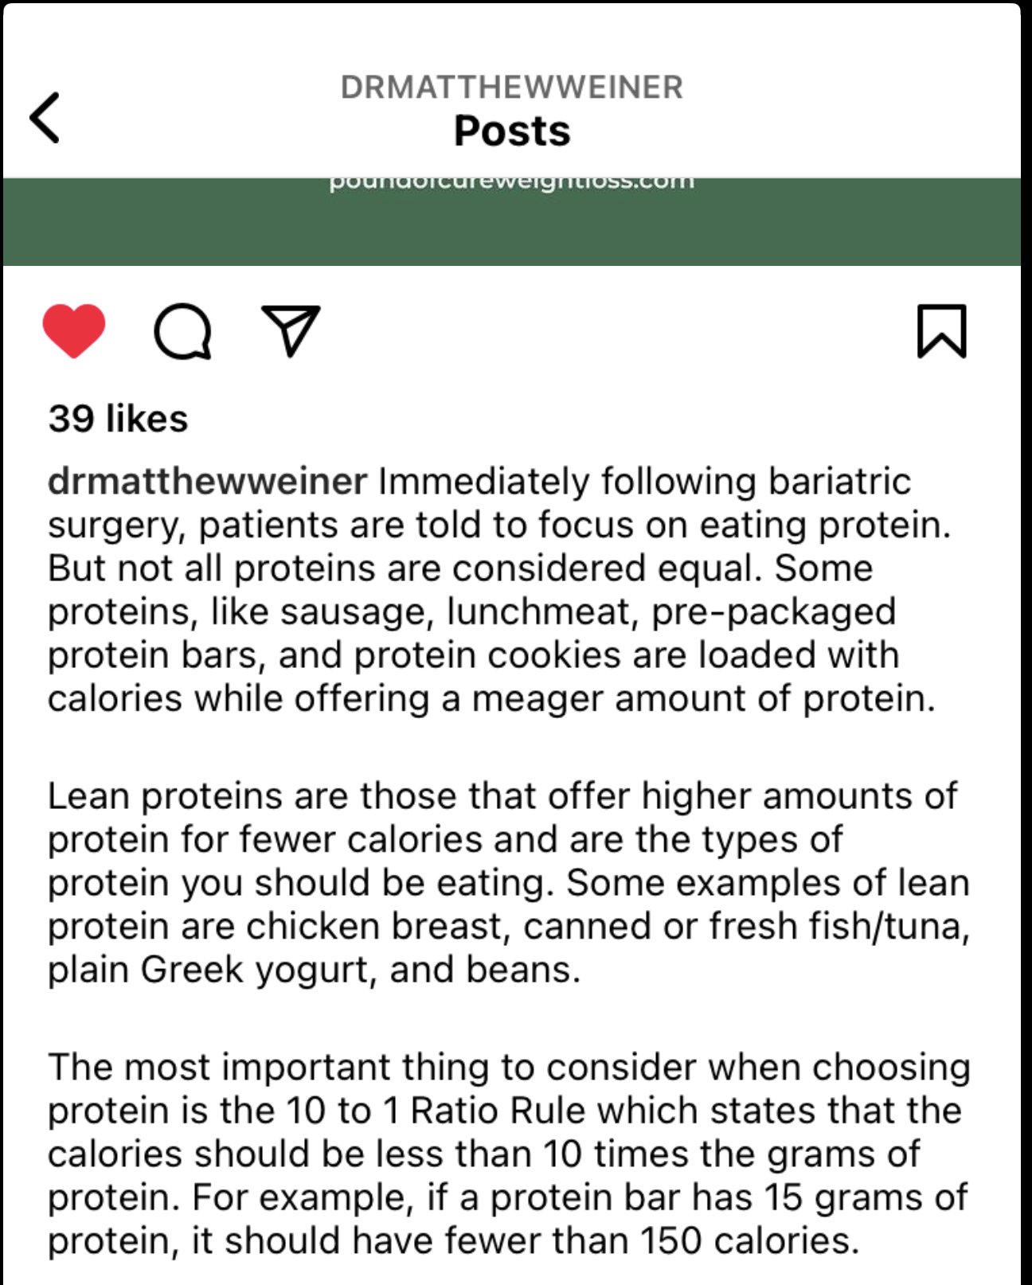Viewport: 1032px width, 1285px height.
Task: Tap the Posts header title
Action: (x=512, y=131)
